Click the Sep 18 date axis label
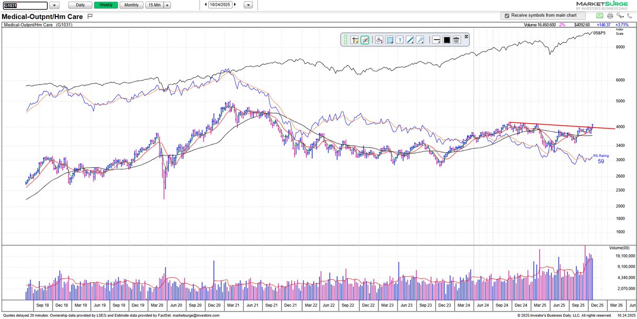Viewport: 637px width, 319px height. coord(43,305)
